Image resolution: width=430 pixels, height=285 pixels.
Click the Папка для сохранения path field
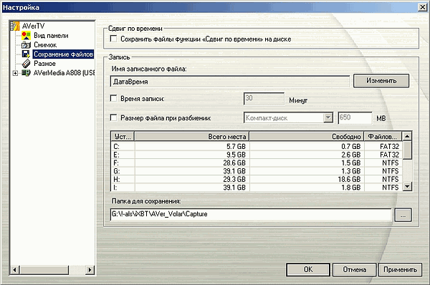point(251,214)
